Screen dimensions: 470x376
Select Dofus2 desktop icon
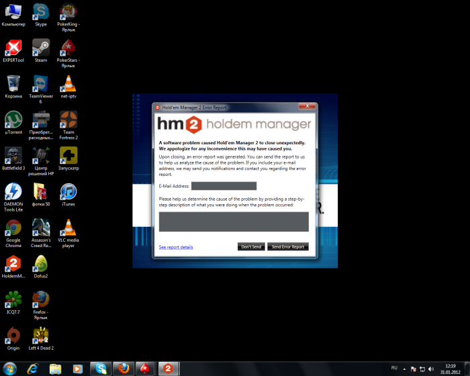click(41, 267)
